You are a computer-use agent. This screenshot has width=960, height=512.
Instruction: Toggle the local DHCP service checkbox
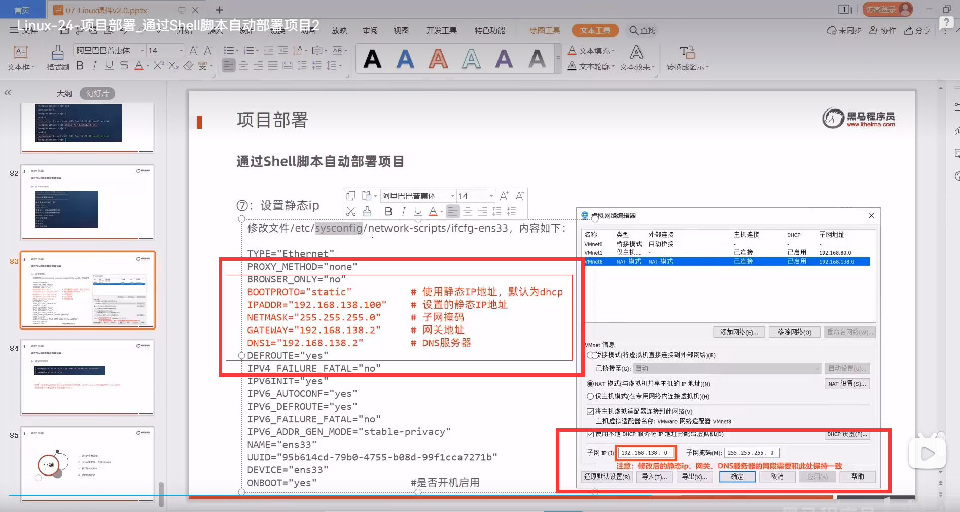(x=590, y=434)
